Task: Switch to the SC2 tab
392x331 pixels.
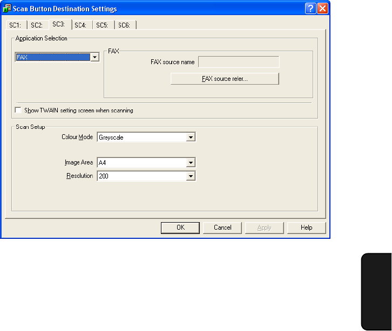Action: pyautogui.click(x=37, y=25)
